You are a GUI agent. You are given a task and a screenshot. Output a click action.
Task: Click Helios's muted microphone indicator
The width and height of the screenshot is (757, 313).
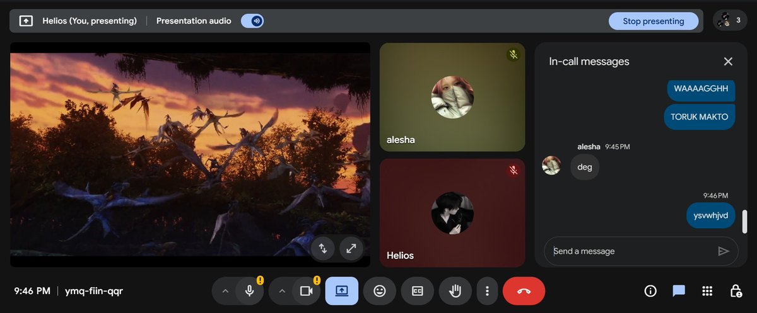tap(513, 170)
